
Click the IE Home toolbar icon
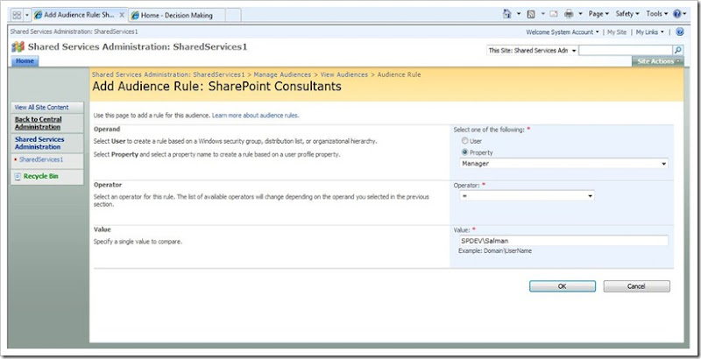[x=507, y=14]
